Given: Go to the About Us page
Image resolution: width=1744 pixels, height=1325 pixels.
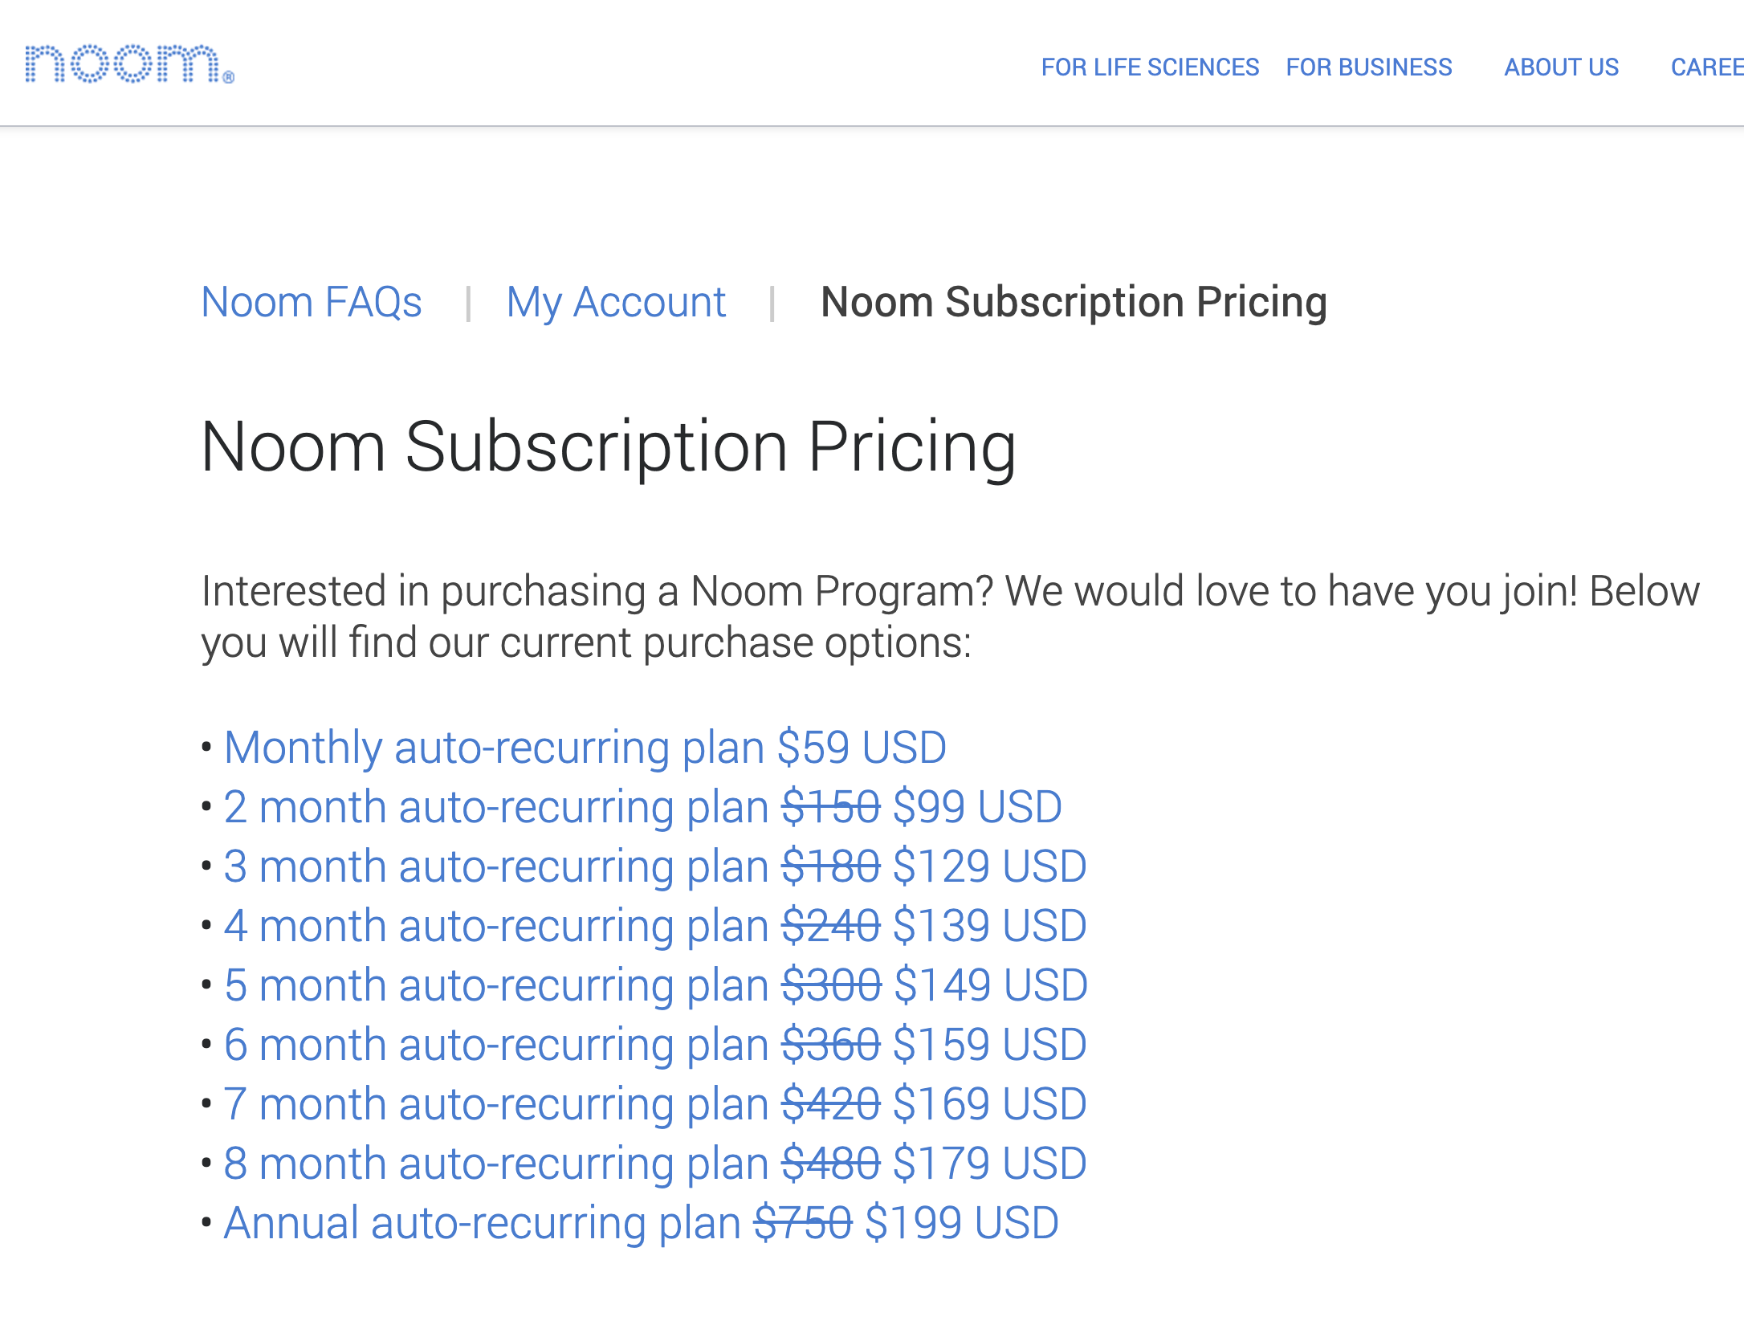Looking at the screenshot, I should 1561,67.
